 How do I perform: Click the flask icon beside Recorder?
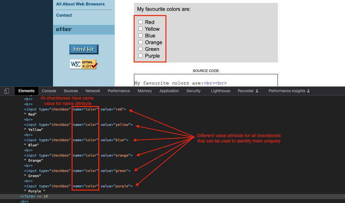(257, 91)
